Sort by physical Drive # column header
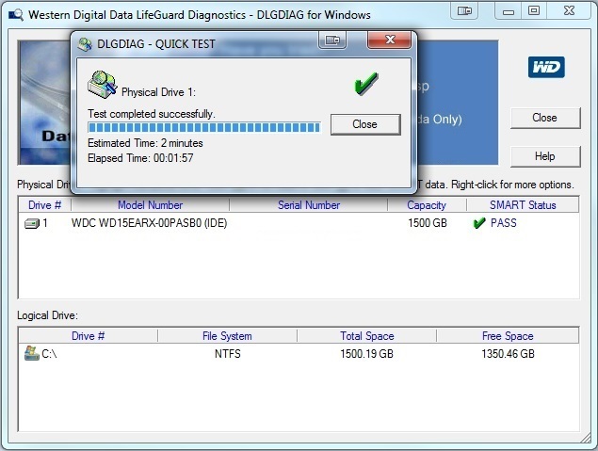598x451 pixels. (44, 205)
